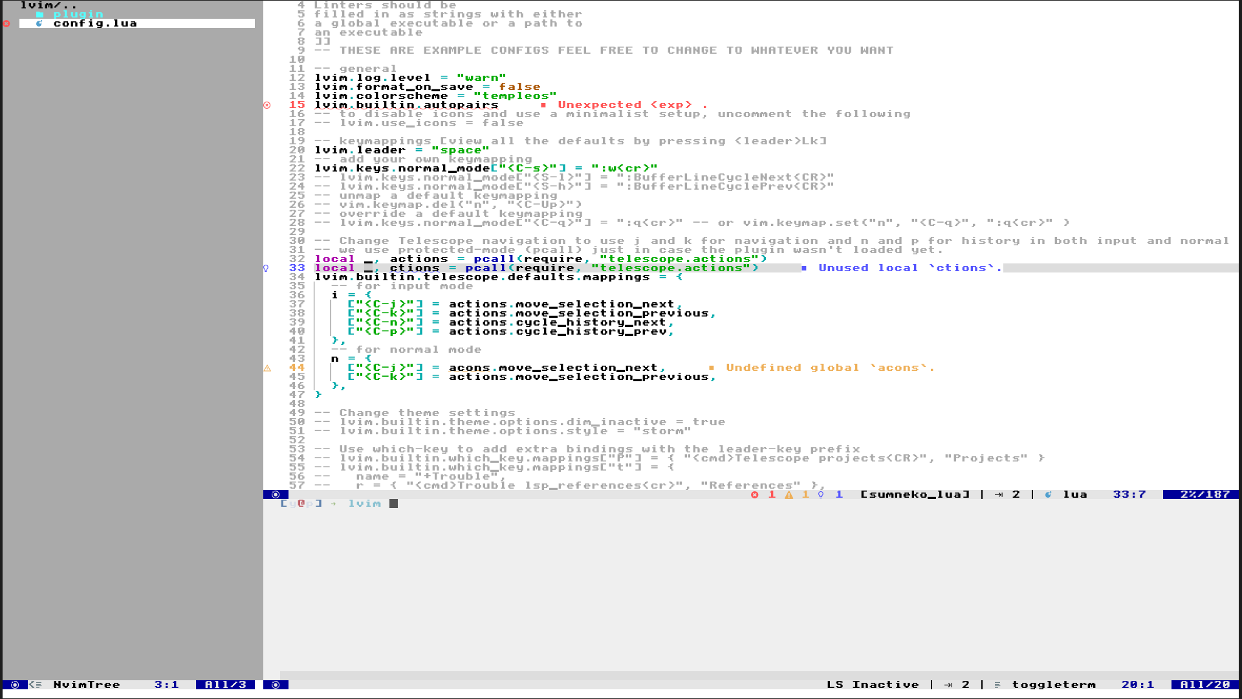The height and width of the screenshot is (699, 1242).
Task: Click the Lua filetype icon in statusline
Action: [x=1048, y=494]
